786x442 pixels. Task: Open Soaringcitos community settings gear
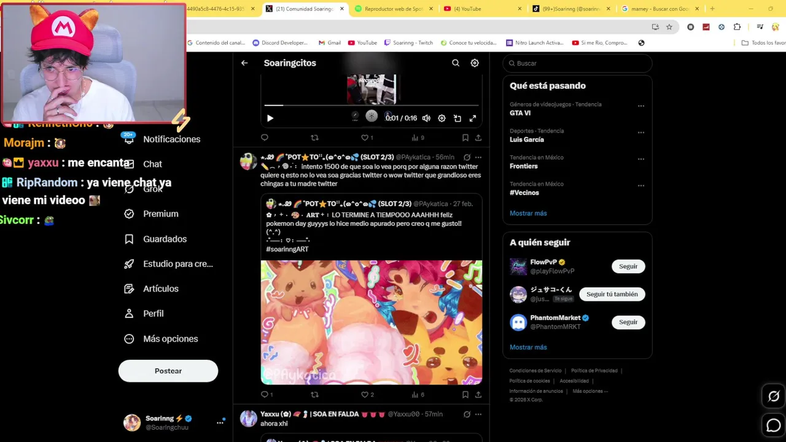click(475, 63)
